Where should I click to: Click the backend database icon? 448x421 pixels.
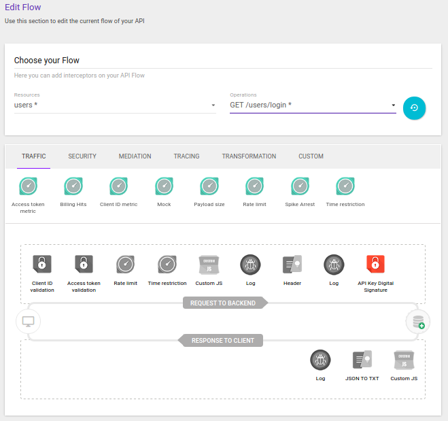pos(417,322)
